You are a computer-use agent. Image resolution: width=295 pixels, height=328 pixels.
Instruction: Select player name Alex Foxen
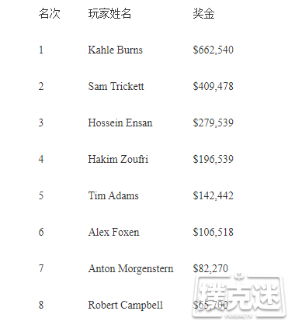click(x=113, y=232)
